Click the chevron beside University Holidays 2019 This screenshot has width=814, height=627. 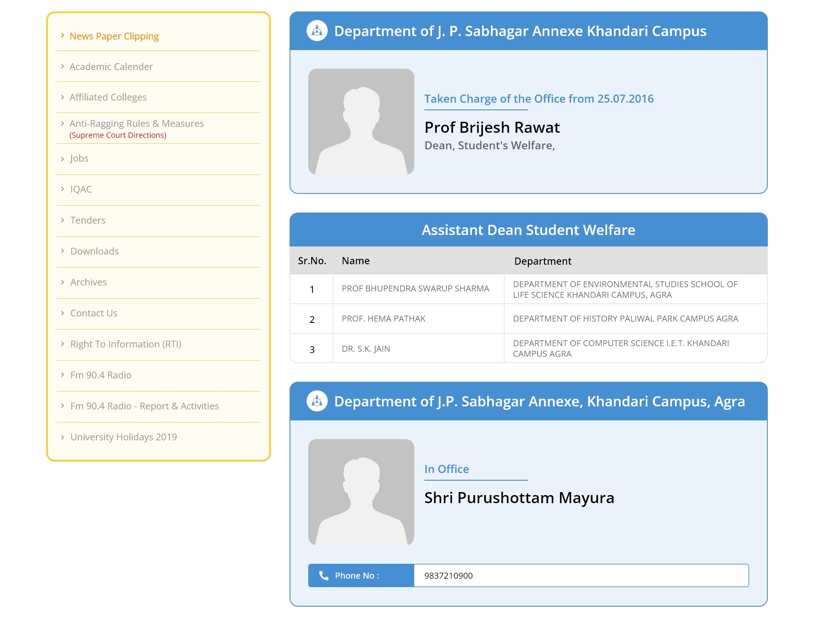(63, 437)
